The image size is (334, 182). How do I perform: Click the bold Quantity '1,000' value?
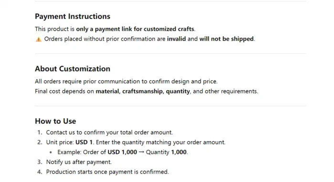(x=179, y=152)
